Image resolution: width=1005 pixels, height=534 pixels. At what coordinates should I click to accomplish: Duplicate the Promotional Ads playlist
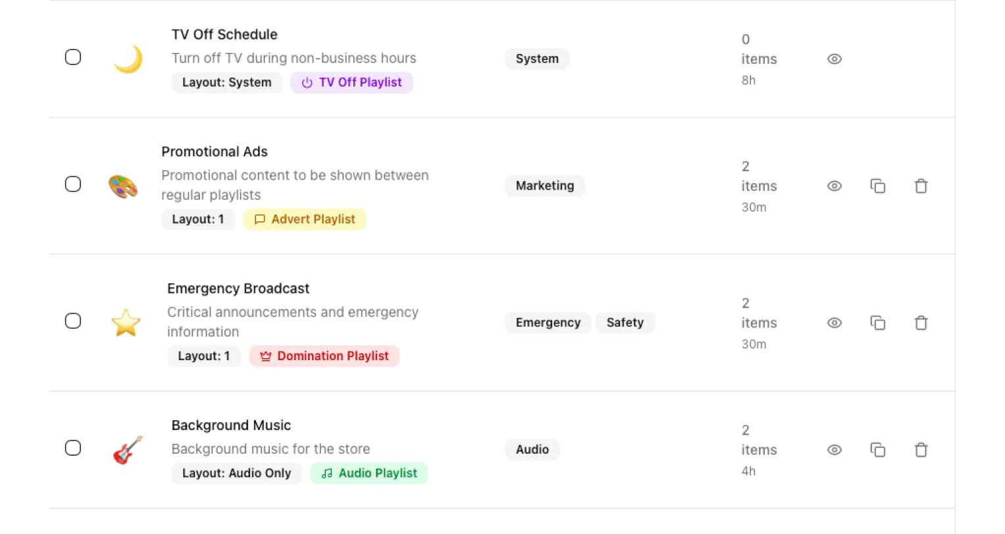click(877, 186)
